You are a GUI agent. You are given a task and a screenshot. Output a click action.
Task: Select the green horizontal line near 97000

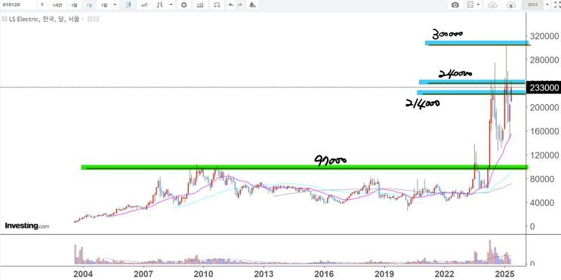[x=304, y=168]
